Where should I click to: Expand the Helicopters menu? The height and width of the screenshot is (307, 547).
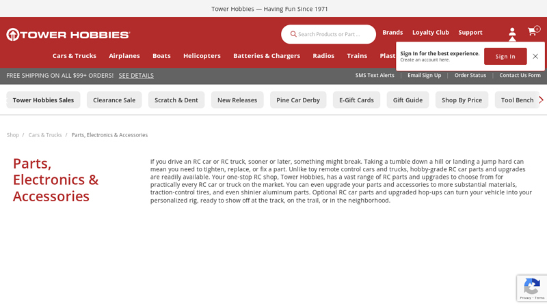click(202, 56)
